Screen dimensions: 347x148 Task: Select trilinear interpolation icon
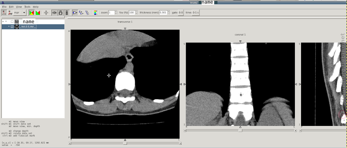coord(10,13)
